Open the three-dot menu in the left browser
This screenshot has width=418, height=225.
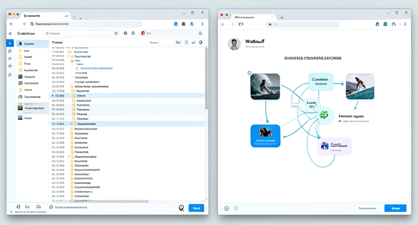pos(202,24)
